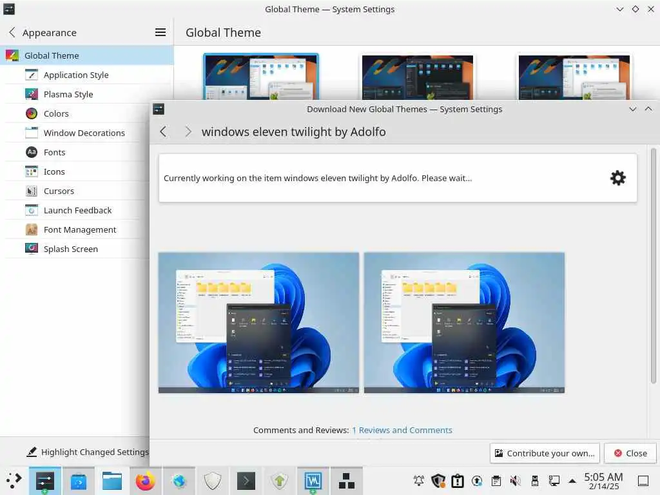660x495 pixels.
Task: Click the gear busy indicator icon
Action: [618, 178]
